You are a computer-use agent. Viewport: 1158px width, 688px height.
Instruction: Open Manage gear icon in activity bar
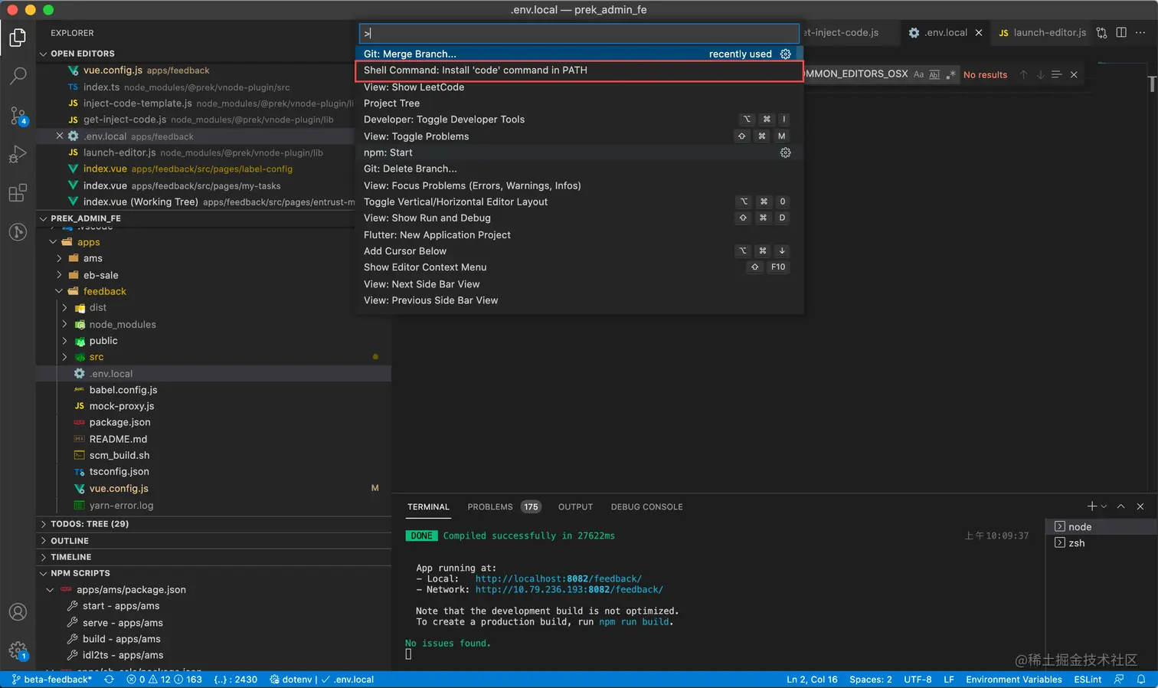pyautogui.click(x=18, y=651)
